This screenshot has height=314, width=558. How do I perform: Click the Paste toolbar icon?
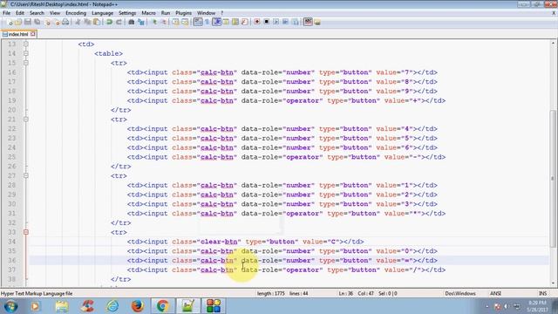click(x=97, y=22)
